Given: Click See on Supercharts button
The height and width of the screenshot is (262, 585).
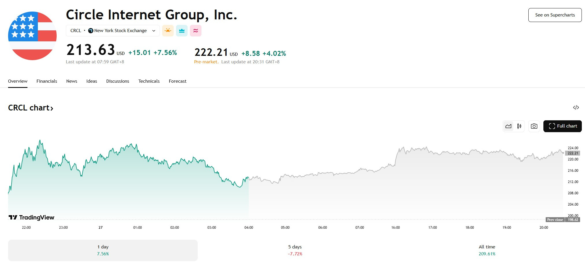Looking at the screenshot, I should 555,15.
